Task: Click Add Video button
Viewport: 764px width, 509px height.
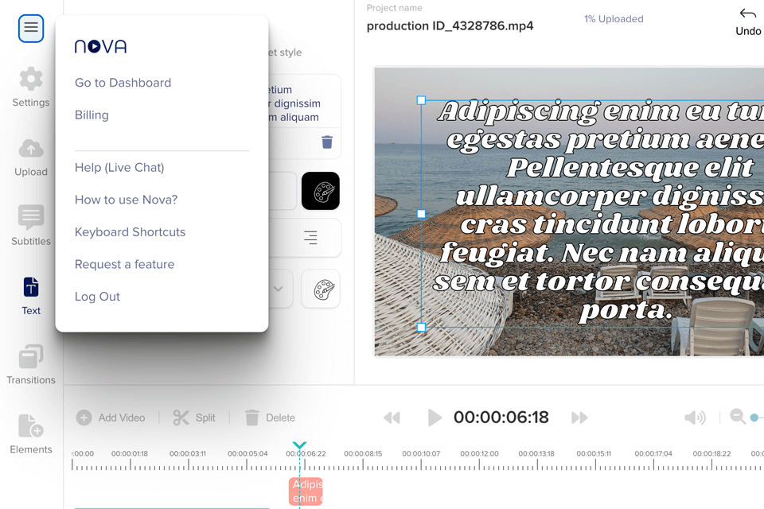Action: 111,418
